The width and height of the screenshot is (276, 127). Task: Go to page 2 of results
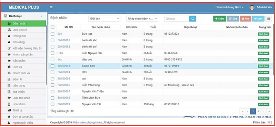[x=258, y=112]
